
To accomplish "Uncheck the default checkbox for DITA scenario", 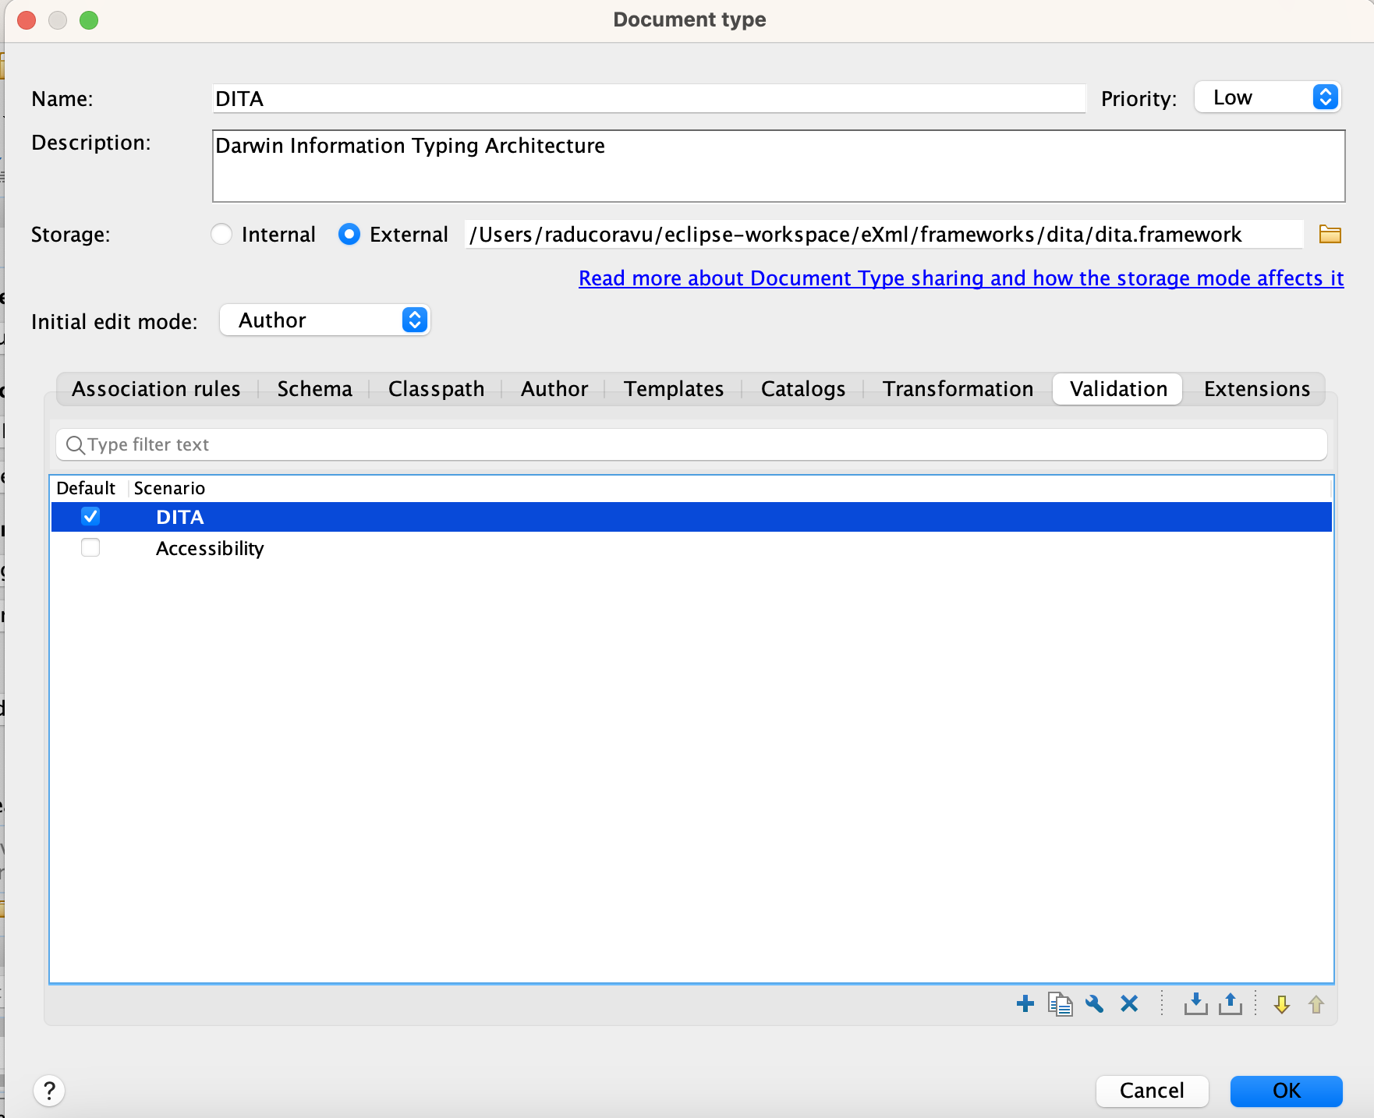I will [90, 516].
